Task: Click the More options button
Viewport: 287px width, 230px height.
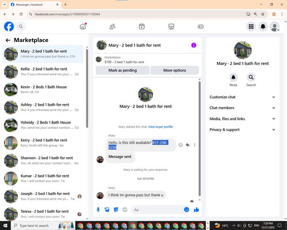Action: point(174,70)
